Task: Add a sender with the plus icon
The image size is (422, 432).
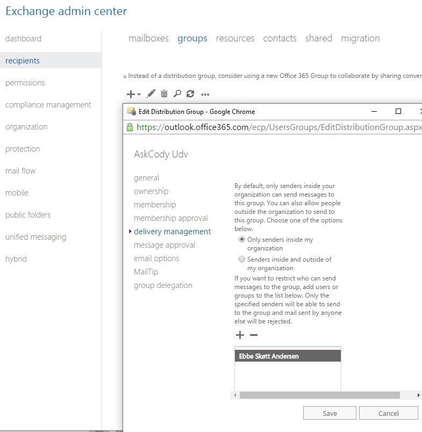Action: [x=240, y=335]
